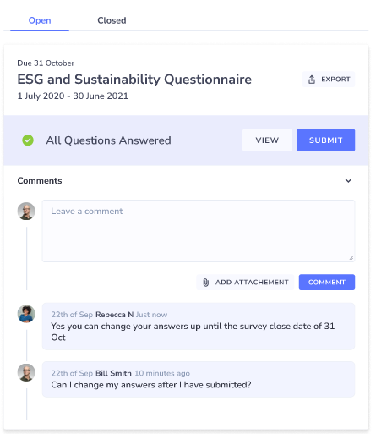Click your avatar beside the comment box
The width and height of the screenshot is (376, 434).
pos(26,211)
